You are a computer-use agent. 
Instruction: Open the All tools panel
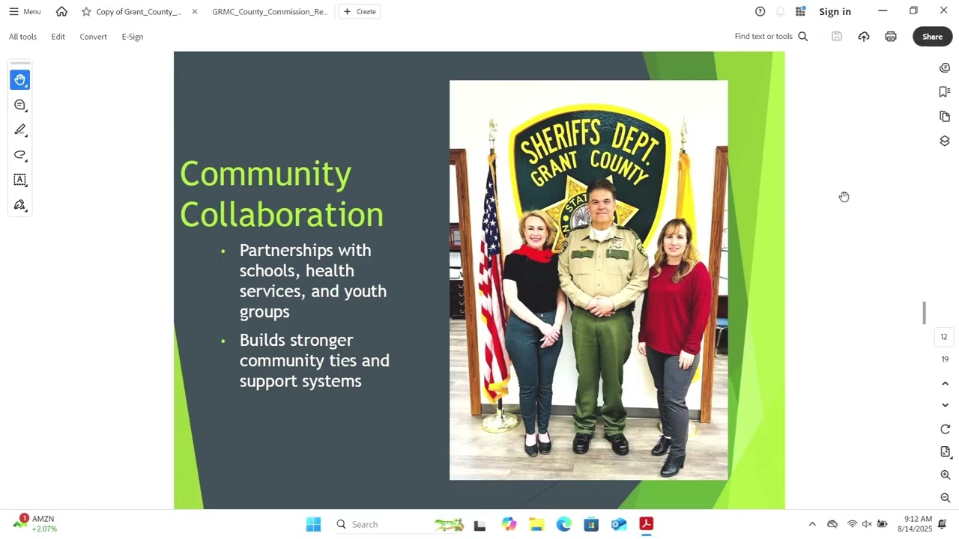(x=22, y=37)
